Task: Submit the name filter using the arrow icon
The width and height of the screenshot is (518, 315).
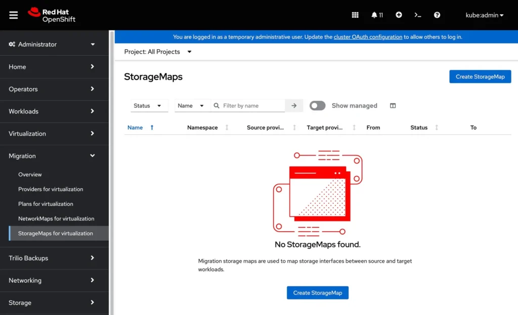Action: click(x=294, y=106)
